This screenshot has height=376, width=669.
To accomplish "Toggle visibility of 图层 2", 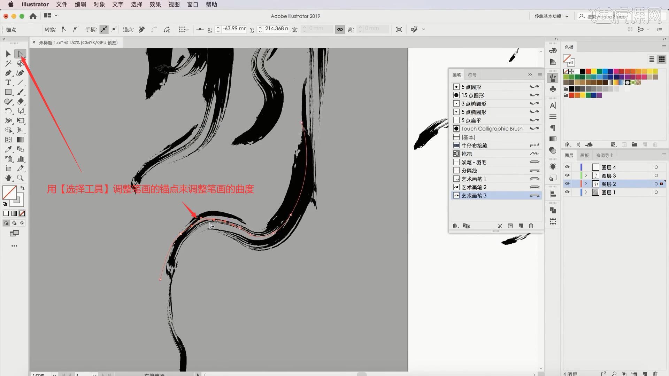I will pyautogui.click(x=567, y=183).
